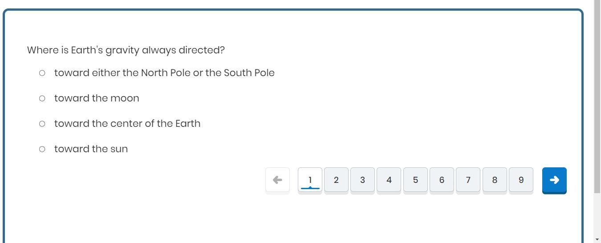The width and height of the screenshot is (601, 243).
Task: Select the North Pole or South Pole radio button
Action: 42,73
